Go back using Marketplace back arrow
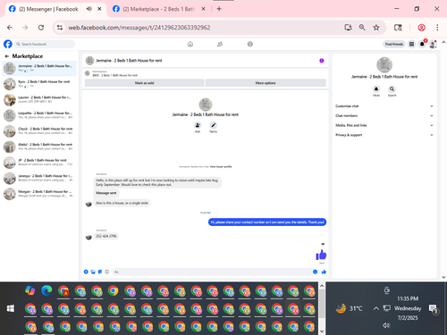This screenshot has width=447, height=335. [x=7, y=56]
